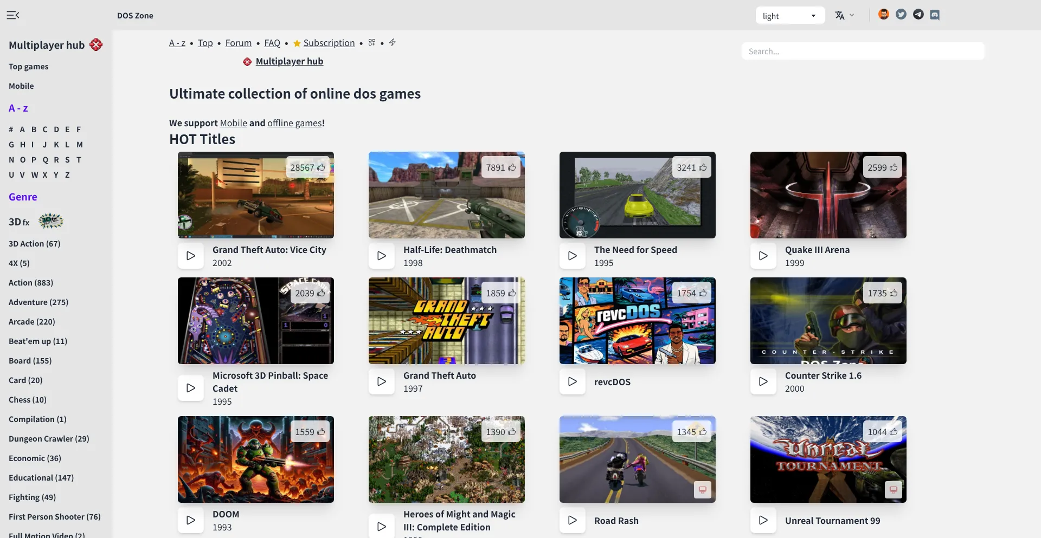Launch Quake III Arena via play button
Viewport: 1041px width, 538px height.
coord(763,256)
